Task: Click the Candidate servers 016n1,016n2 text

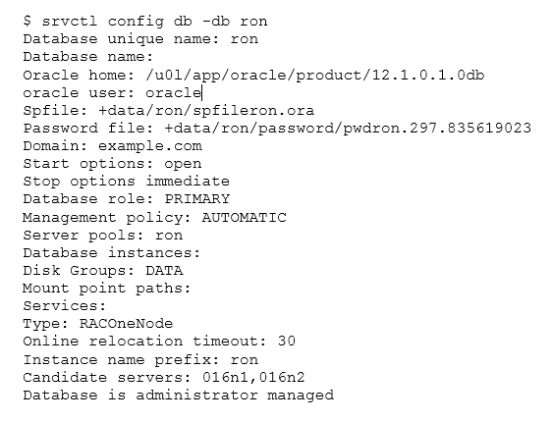Action: (x=164, y=378)
